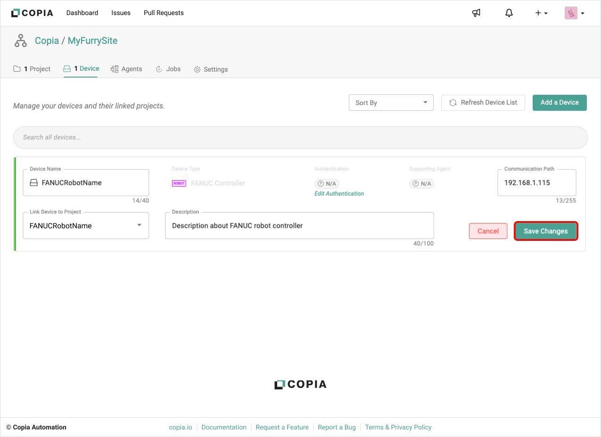Screen dimensions: 601x437
Task: Click the Copia logo in header
Action: tap(32, 13)
